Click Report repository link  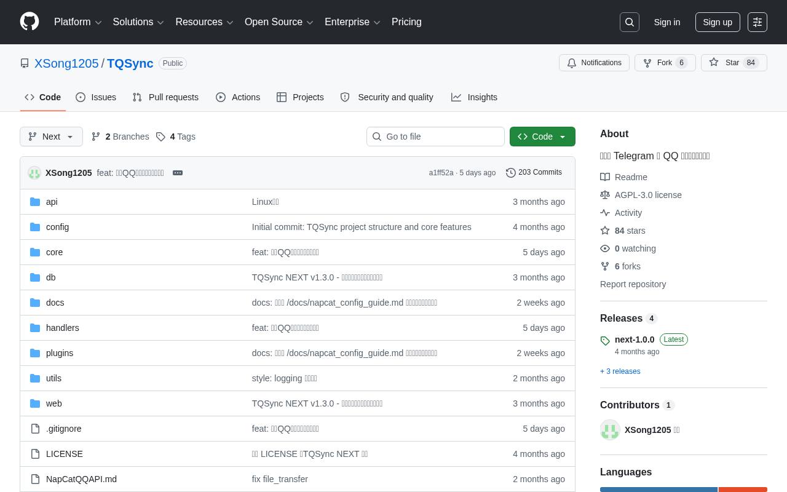pos(633,284)
